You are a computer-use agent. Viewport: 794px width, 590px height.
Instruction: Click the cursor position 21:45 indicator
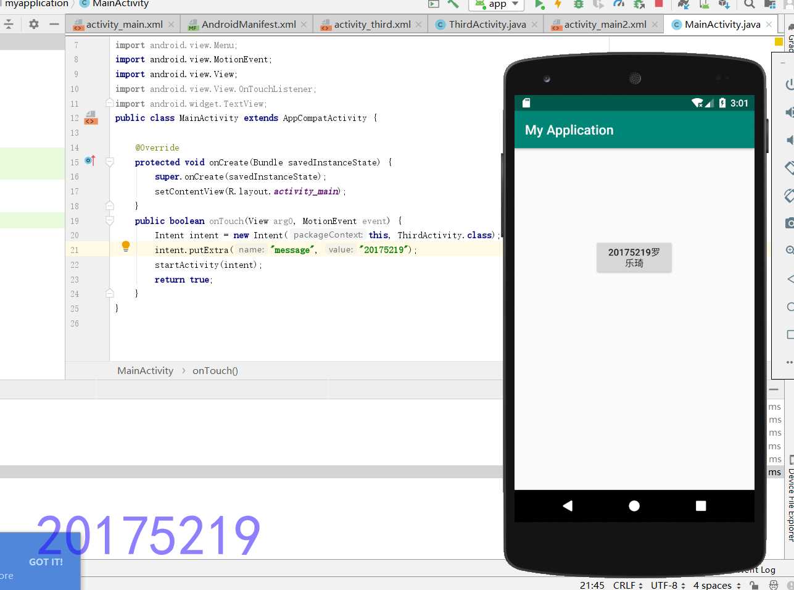[592, 585]
